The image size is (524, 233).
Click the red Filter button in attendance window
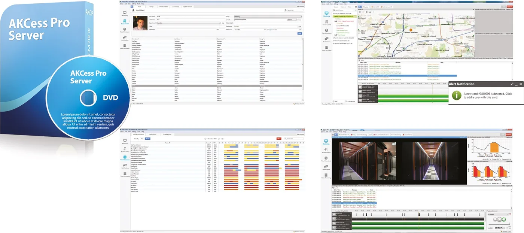pyautogui.click(x=278, y=139)
